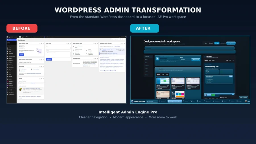Move the Activity widget up

pos(40,79)
